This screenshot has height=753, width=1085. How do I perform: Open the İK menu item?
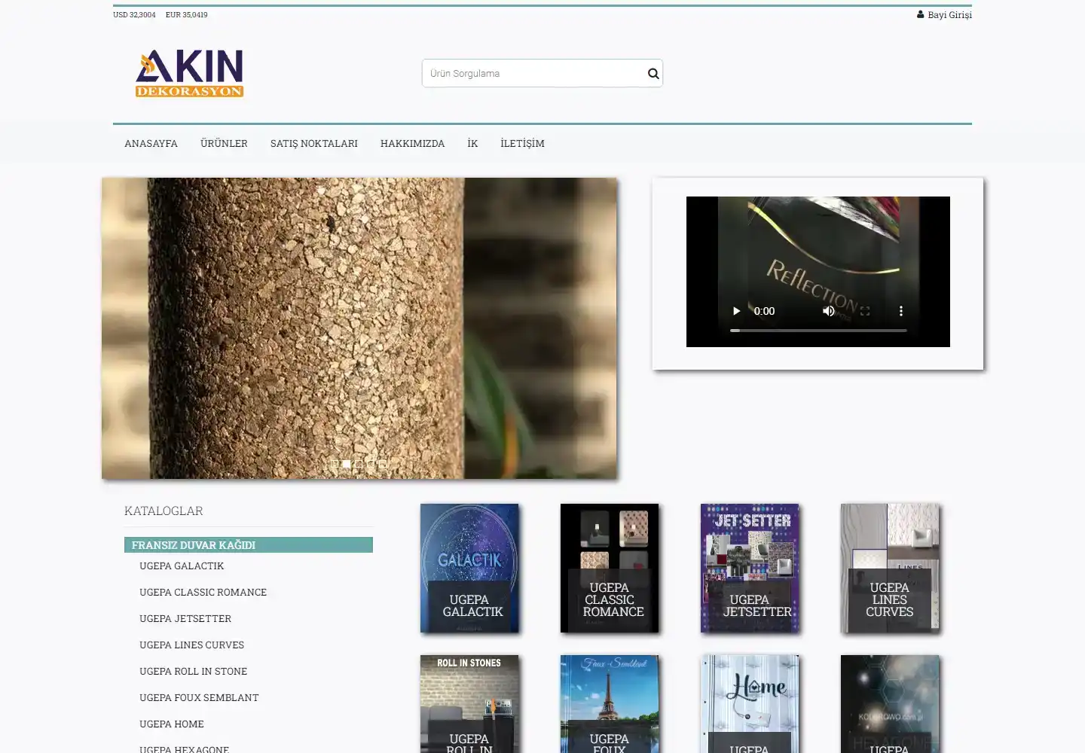coord(472,144)
